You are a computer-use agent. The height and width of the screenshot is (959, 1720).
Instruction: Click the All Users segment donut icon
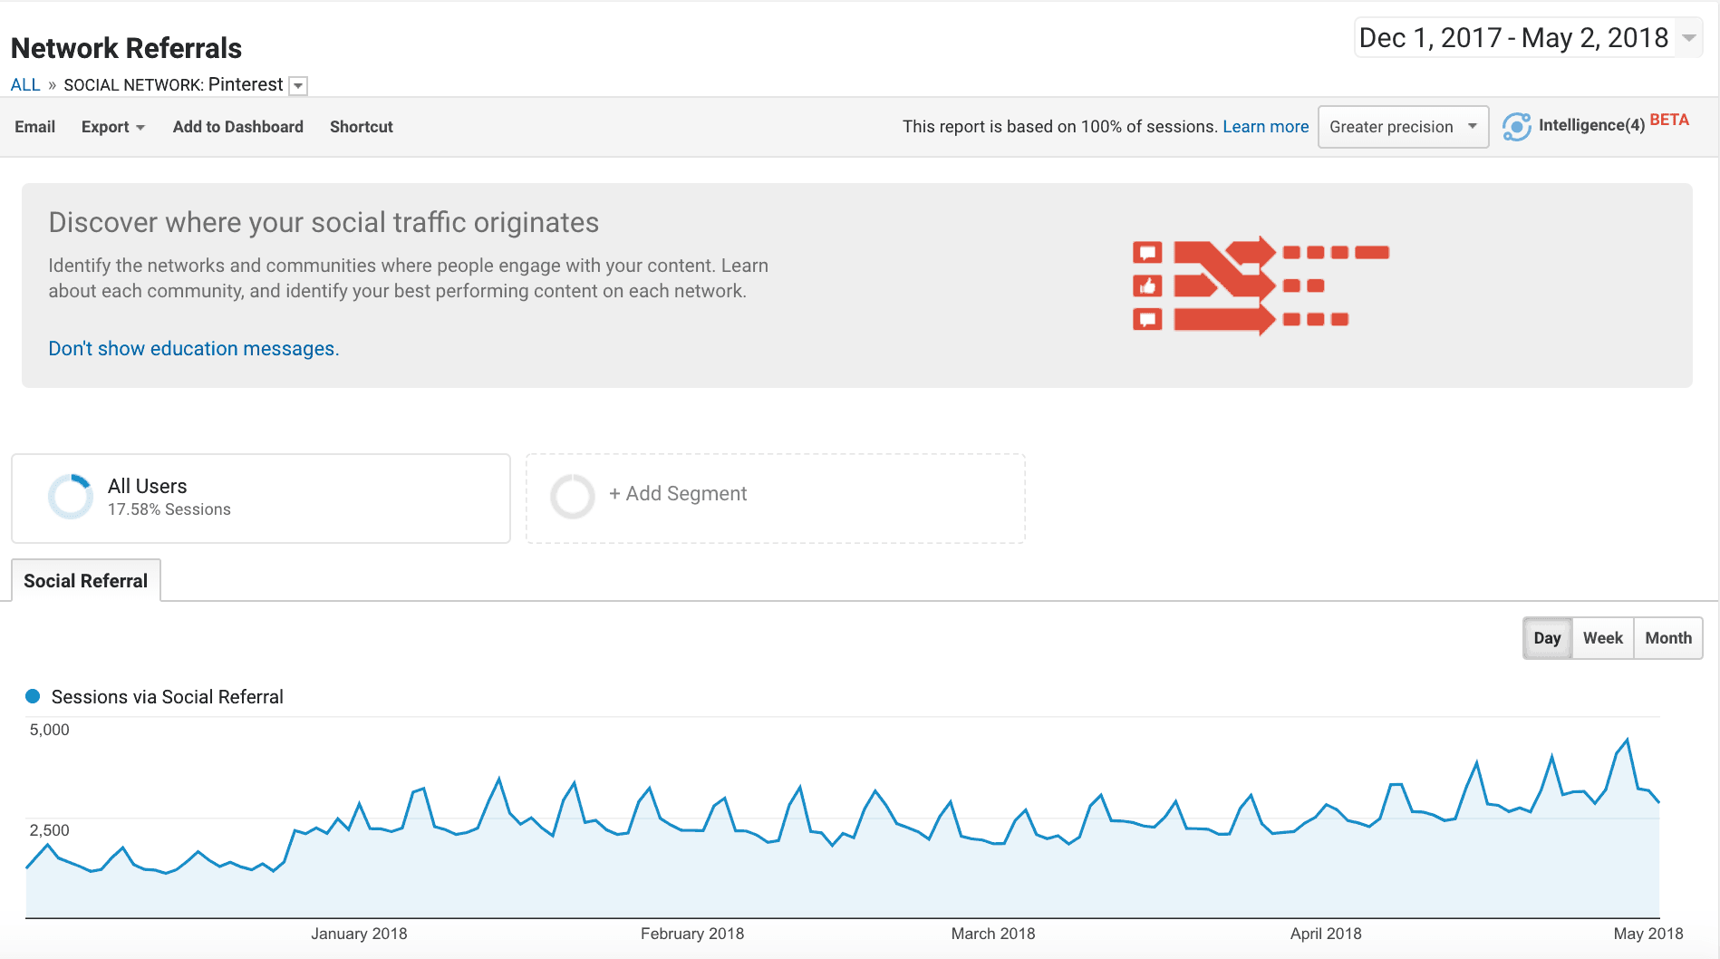(71, 497)
